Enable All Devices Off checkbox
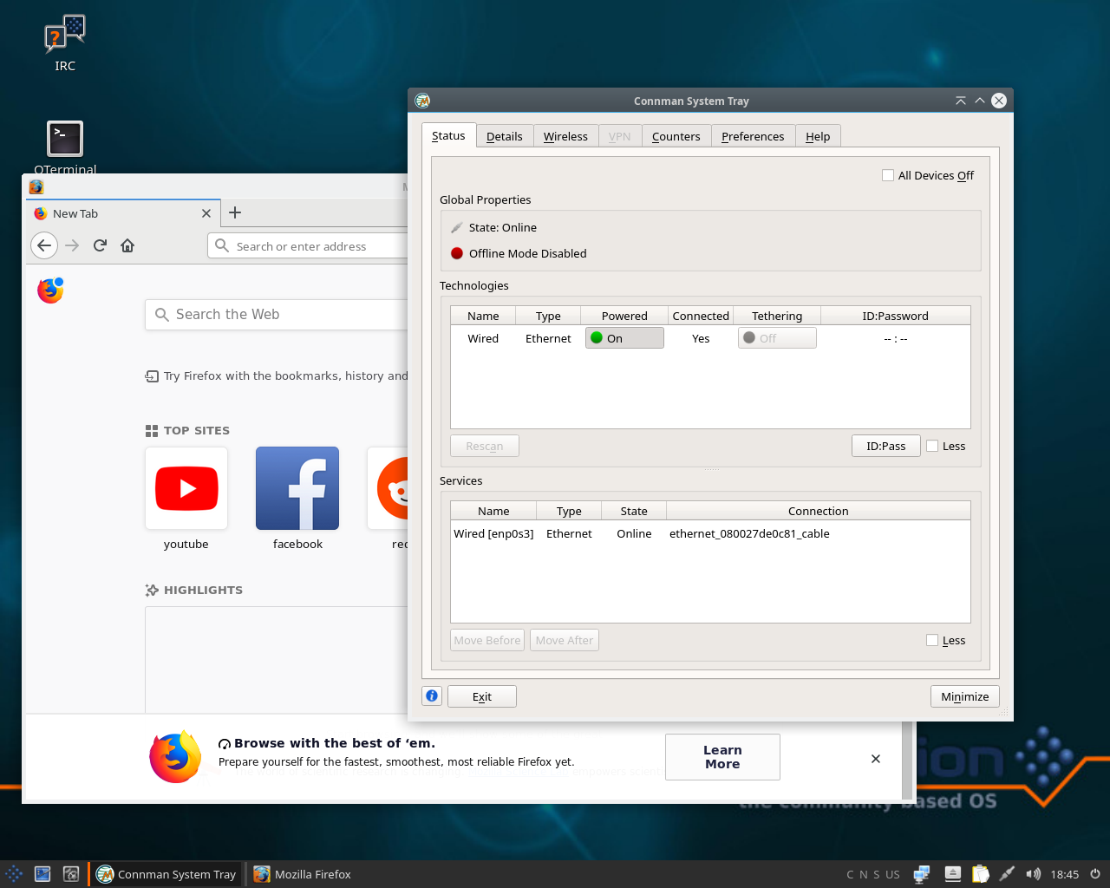Viewport: 1110px width, 888px height. 888,175
